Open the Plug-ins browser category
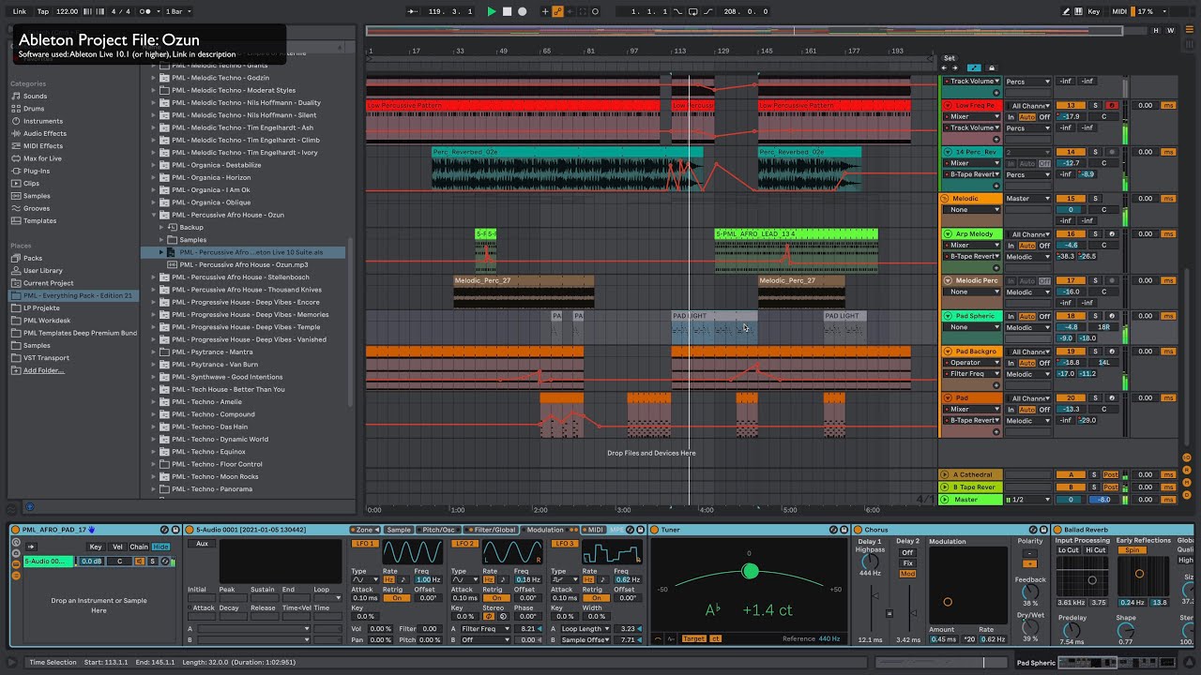The width and height of the screenshot is (1201, 675). click(37, 171)
